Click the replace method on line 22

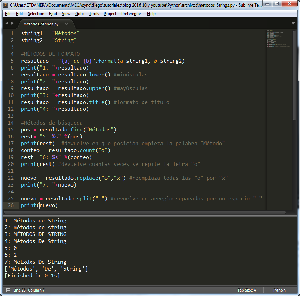87,178
